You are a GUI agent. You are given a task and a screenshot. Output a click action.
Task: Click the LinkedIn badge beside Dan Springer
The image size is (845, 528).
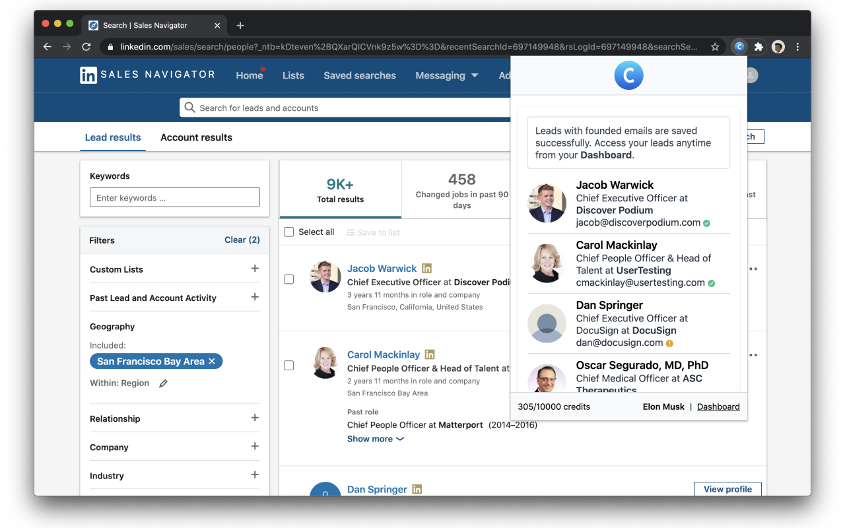417,489
